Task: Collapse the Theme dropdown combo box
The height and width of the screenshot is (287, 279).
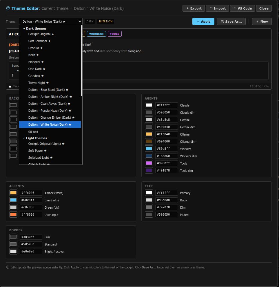Action: pos(51,21)
